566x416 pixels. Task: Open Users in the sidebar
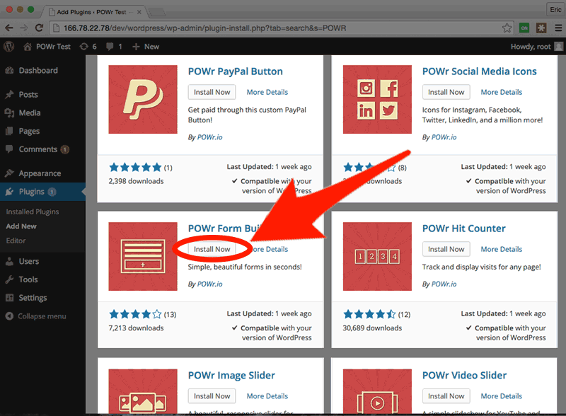[28, 262]
